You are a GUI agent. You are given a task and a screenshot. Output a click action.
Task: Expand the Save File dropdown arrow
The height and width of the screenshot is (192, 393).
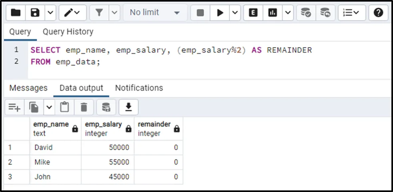click(50, 13)
